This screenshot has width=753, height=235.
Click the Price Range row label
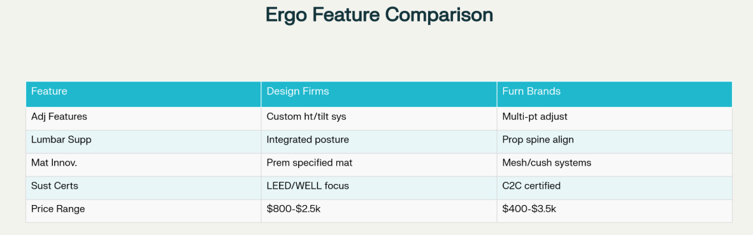click(x=143, y=211)
